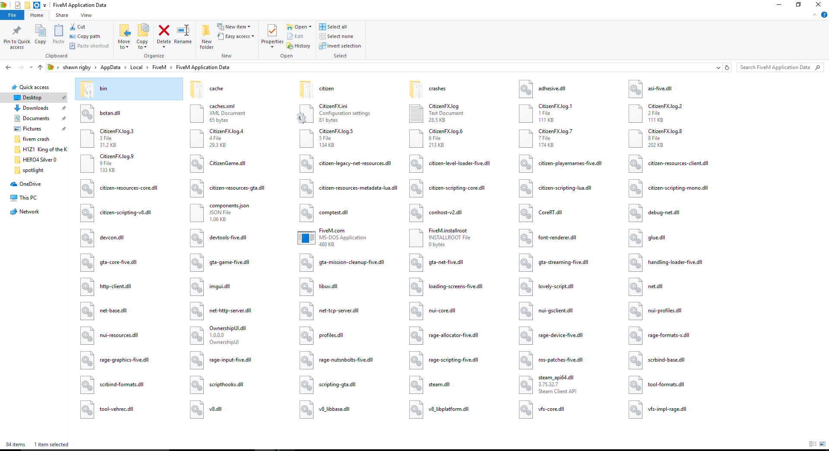Open the File menu tab
829x451 pixels.
(x=12, y=15)
